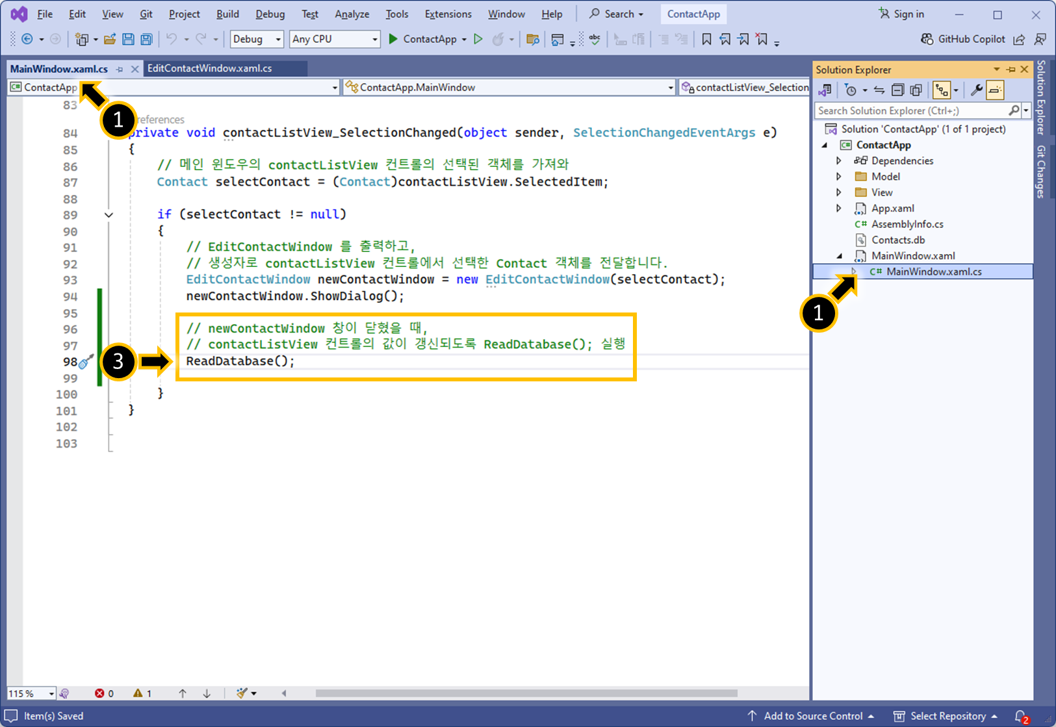1056x727 pixels.
Task: Click Start Without Debugging outline play icon
Action: point(478,39)
